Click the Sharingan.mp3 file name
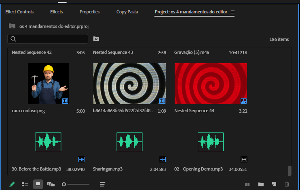Image resolution: width=300 pixels, height=190 pixels. coord(108,169)
